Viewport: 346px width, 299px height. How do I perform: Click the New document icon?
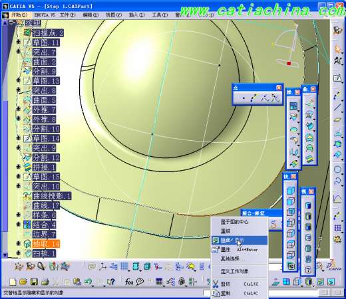point(13,282)
